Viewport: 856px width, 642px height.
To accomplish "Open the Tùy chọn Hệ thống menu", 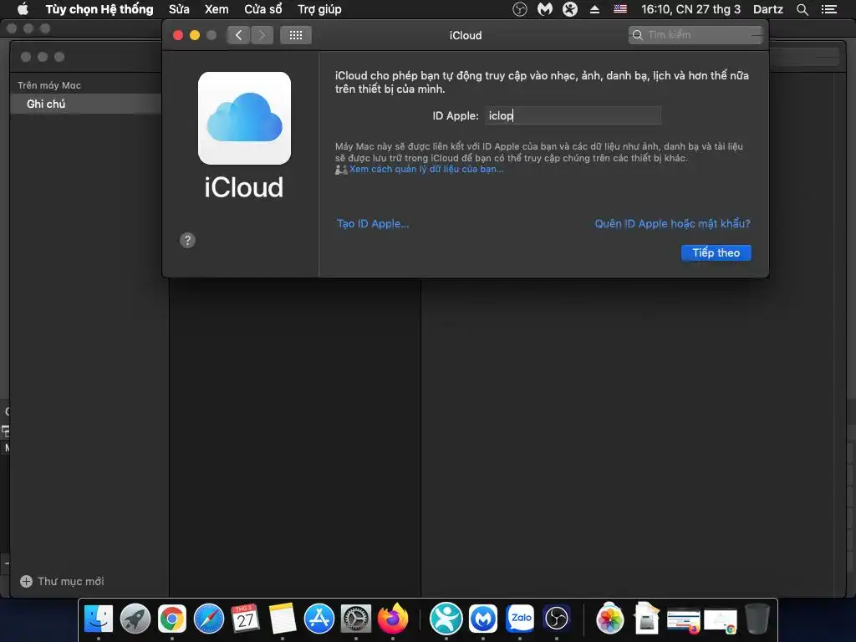I will (99, 9).
